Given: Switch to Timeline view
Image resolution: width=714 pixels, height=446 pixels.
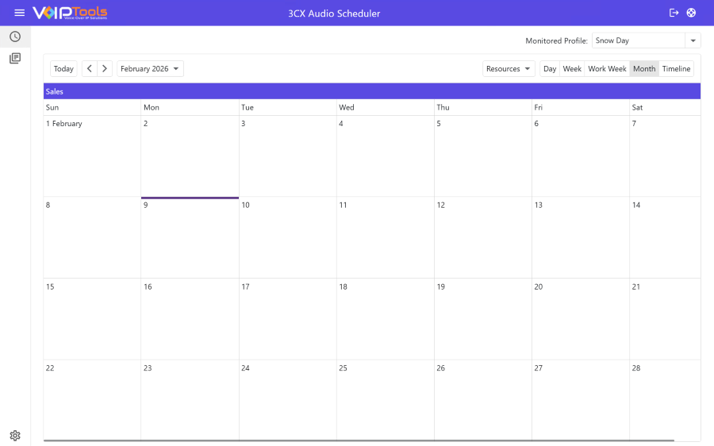Looking at the screenshot, I should coord(676,69).
